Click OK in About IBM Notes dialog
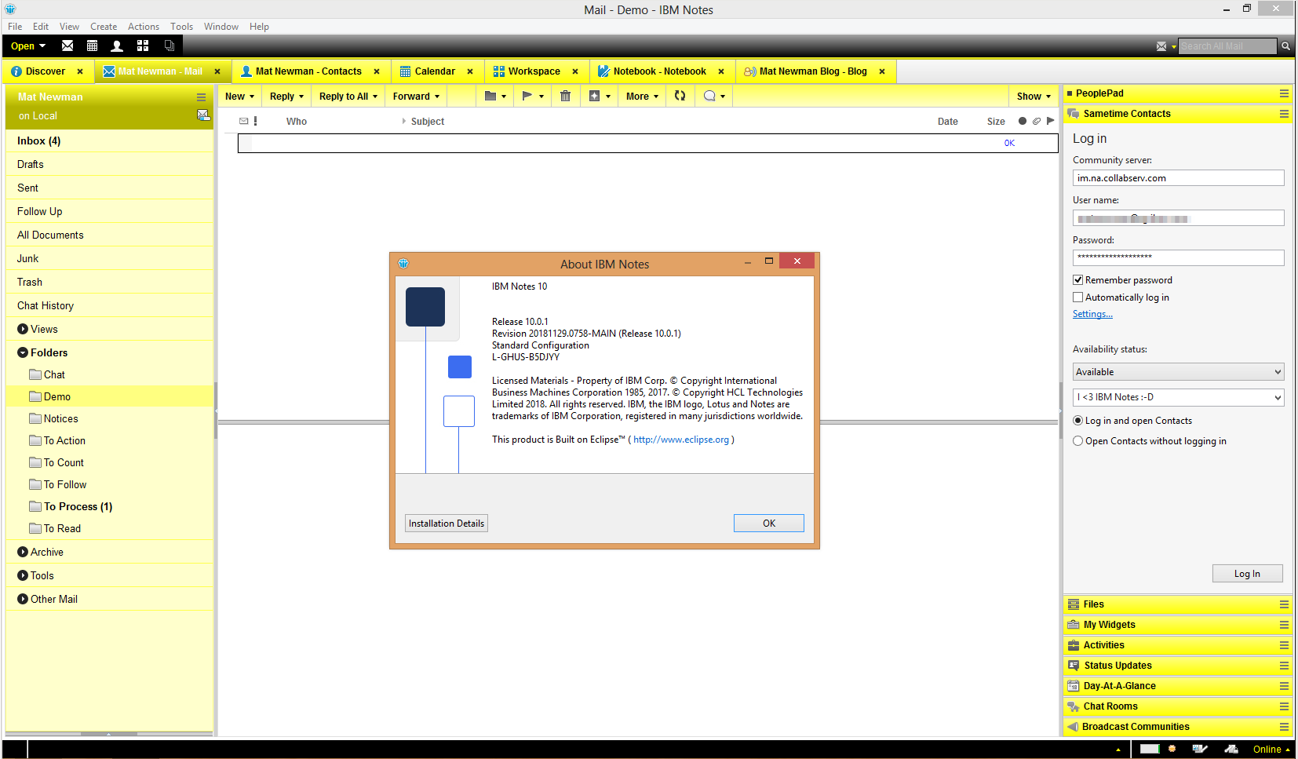1298x759 pixels. (769, 524)
